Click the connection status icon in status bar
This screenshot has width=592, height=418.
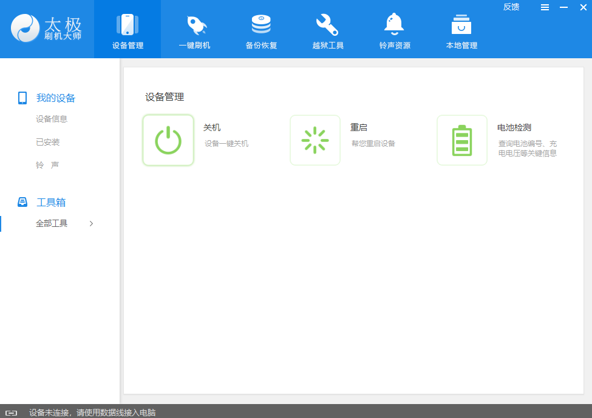[11, 413]
